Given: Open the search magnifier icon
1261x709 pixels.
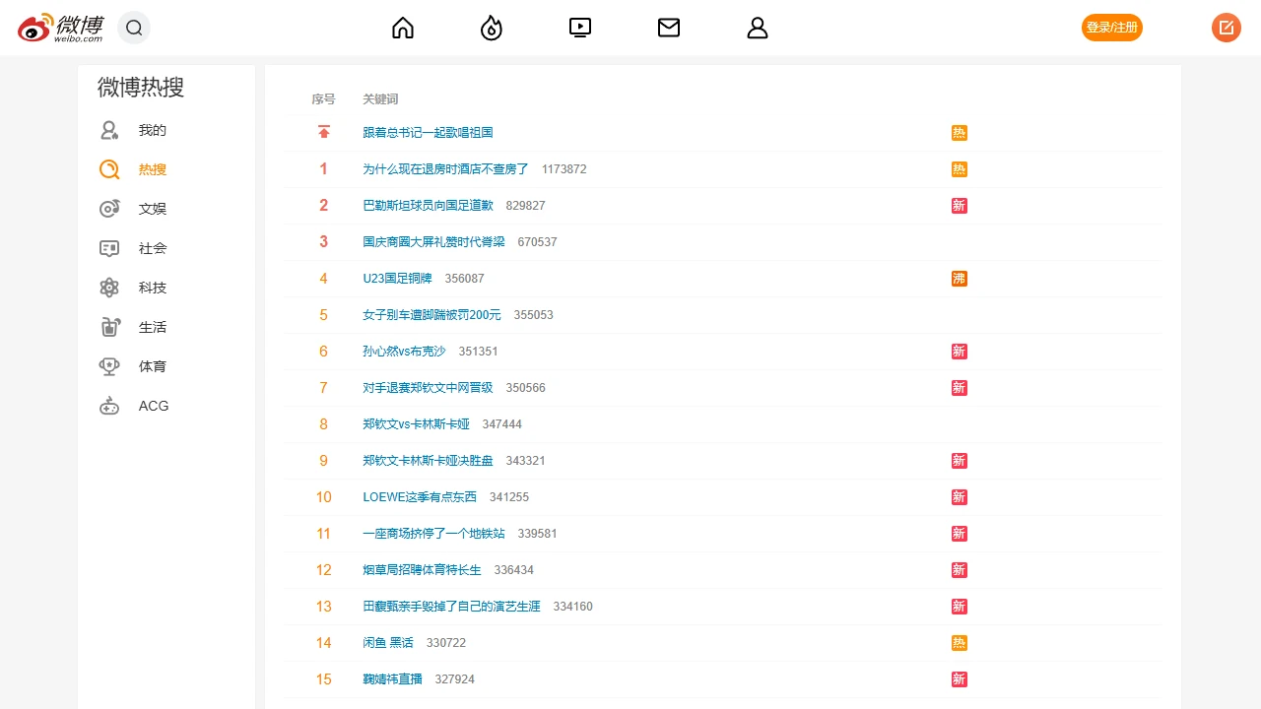Looking at the screenshot, I should click(x=134, y=28).
